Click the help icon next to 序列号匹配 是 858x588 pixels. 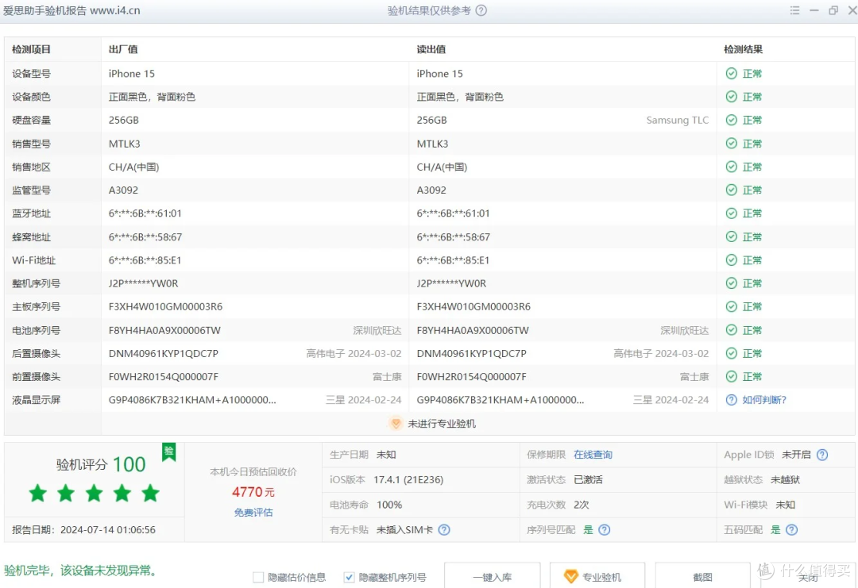(x=604, y=529)
